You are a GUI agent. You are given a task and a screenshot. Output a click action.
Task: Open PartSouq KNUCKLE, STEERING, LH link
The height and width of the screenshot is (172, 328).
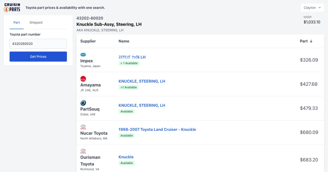pos(142,105)
